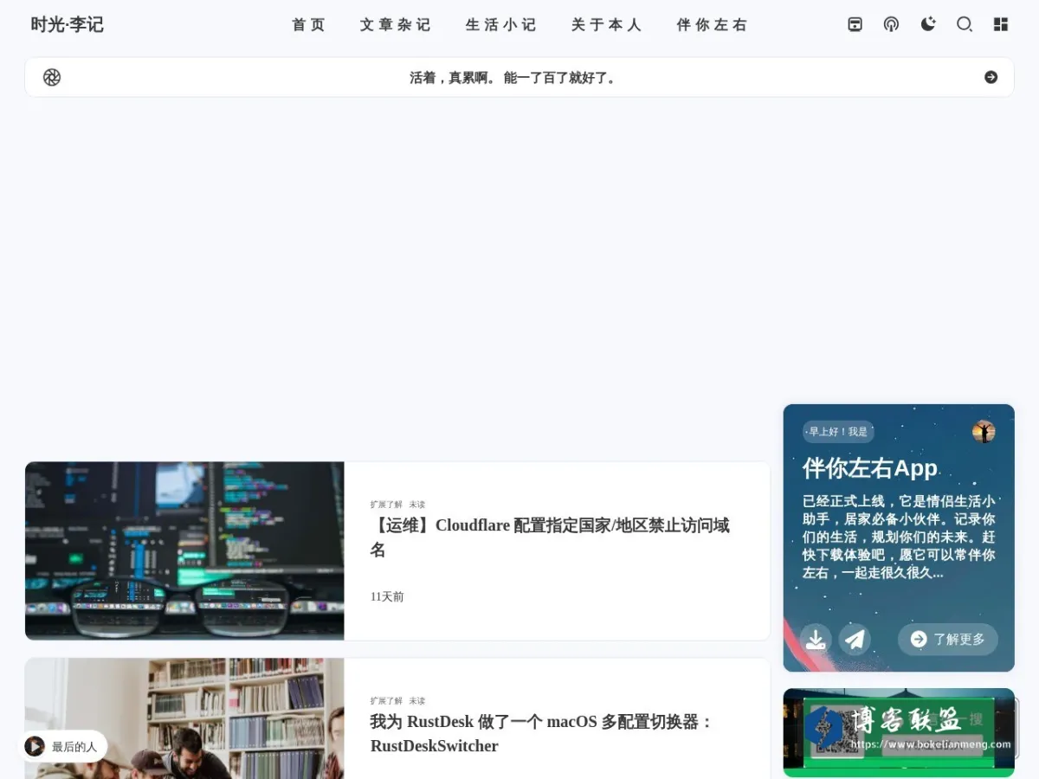The height and width of the screenshot is (779, 1039).
Task: Open the 生活小记 menu
Action: (501, 24)
